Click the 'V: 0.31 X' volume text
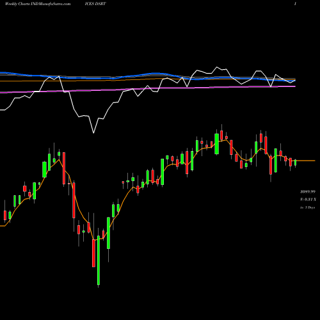The height and width of the screenshot is (320, 320). (308, 200)
